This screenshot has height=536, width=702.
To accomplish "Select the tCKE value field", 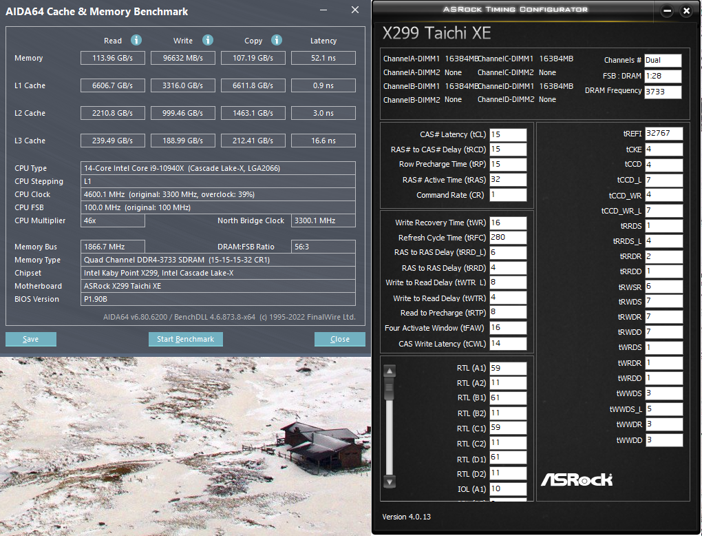I will pyautogui.click(x=664, y=150).
